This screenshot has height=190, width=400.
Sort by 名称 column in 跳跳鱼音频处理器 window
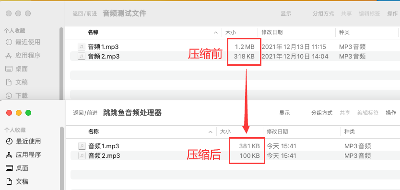click(94, 131)
